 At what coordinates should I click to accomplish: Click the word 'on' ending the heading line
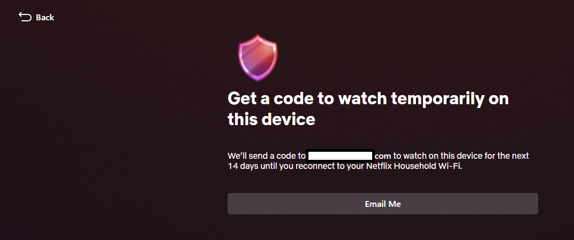tap(499, 99)
